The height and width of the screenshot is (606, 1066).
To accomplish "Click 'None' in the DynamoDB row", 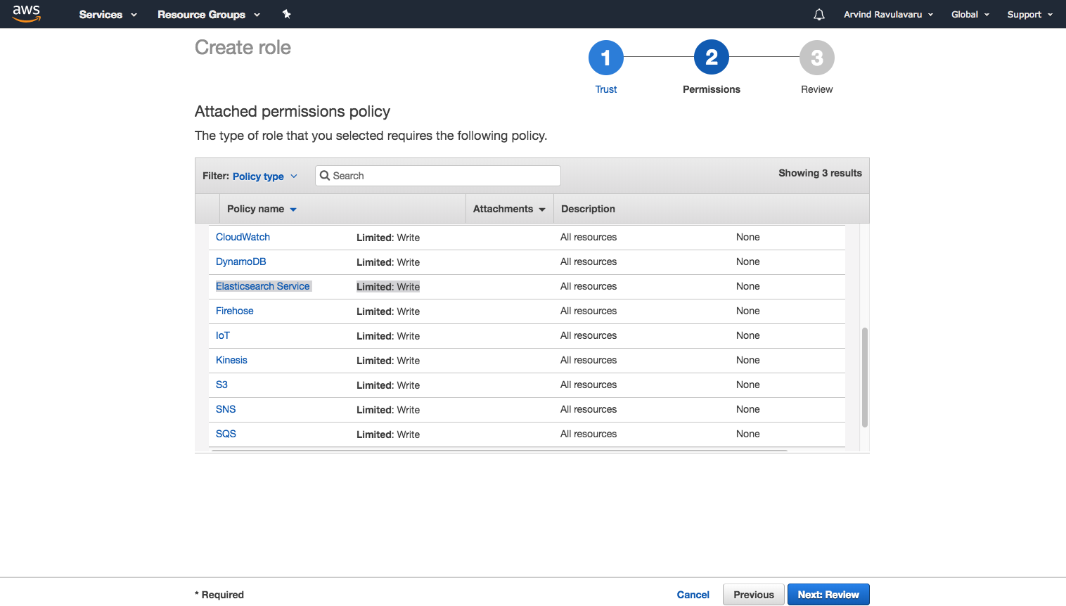I will click(747, 262).
